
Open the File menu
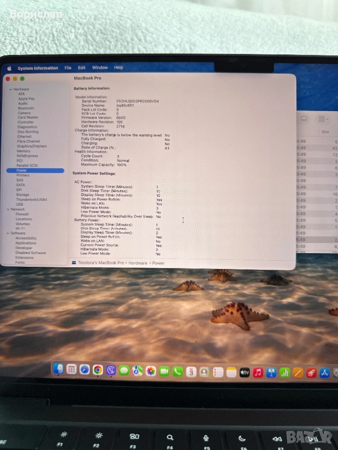pos(68,68)
